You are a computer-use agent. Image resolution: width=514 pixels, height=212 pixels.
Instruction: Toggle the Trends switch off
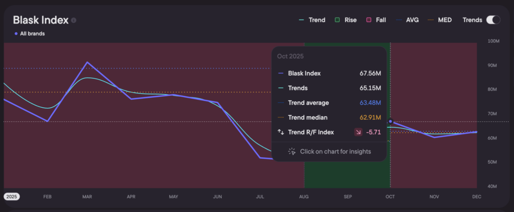pyautogui.click(x=493, y=20)
